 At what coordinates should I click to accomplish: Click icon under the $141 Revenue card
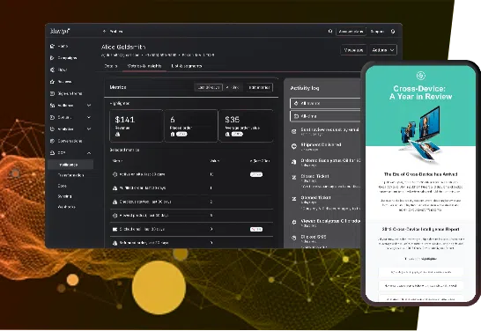point(117,134)
